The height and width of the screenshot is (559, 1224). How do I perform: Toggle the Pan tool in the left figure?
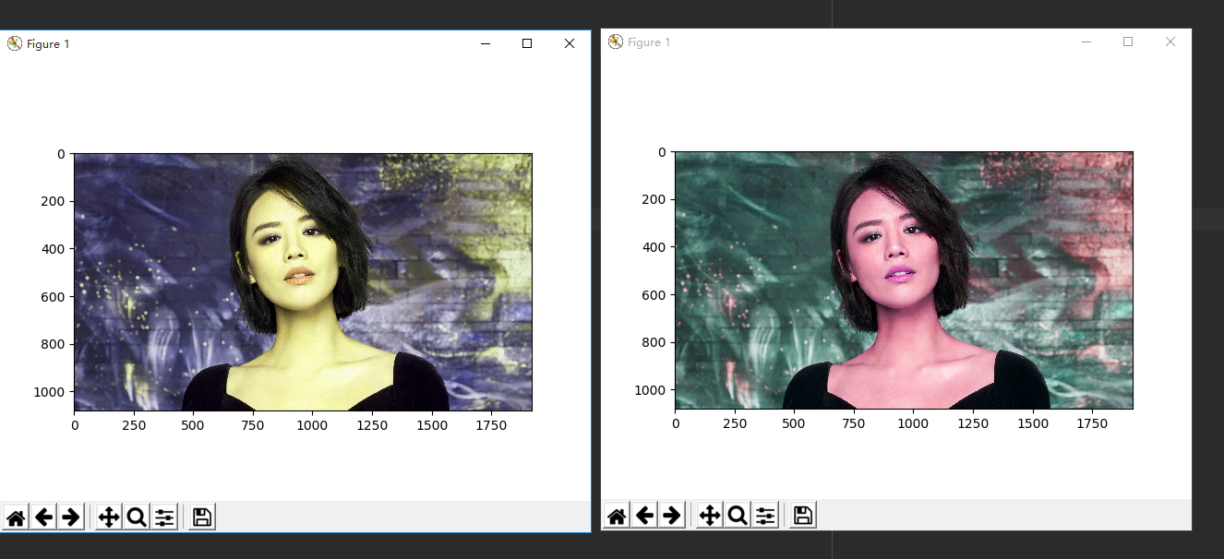(x=109, y=517)
